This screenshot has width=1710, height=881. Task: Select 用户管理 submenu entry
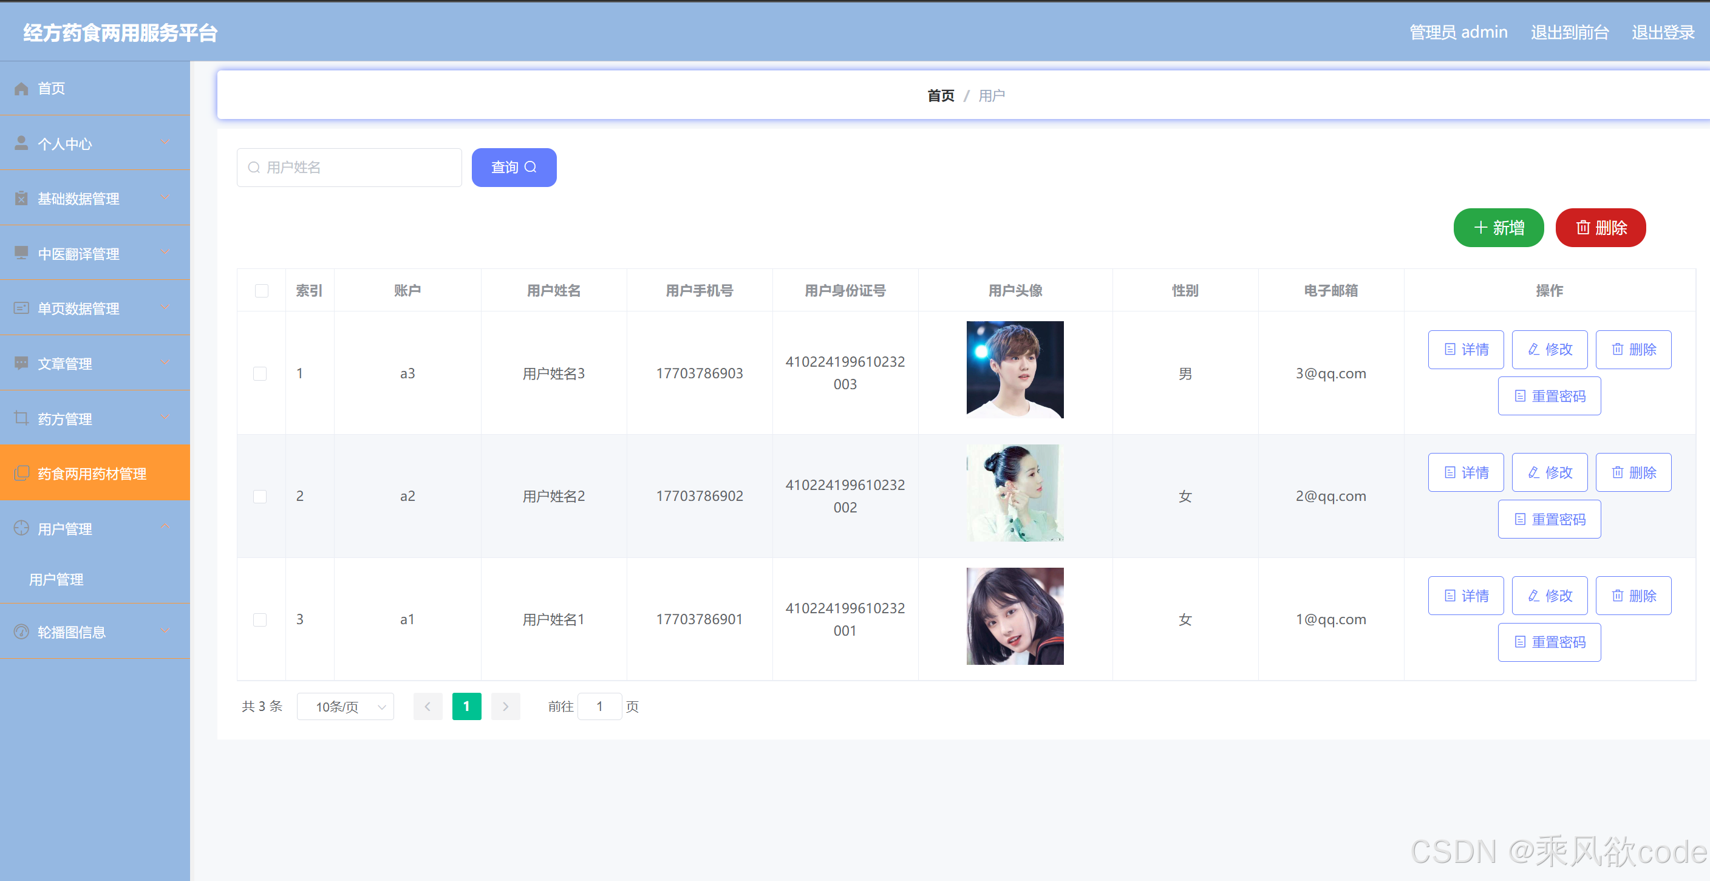click(56, 579)
